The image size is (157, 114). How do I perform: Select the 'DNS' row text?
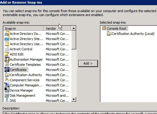pyautogui.click(x=13, y=101)
